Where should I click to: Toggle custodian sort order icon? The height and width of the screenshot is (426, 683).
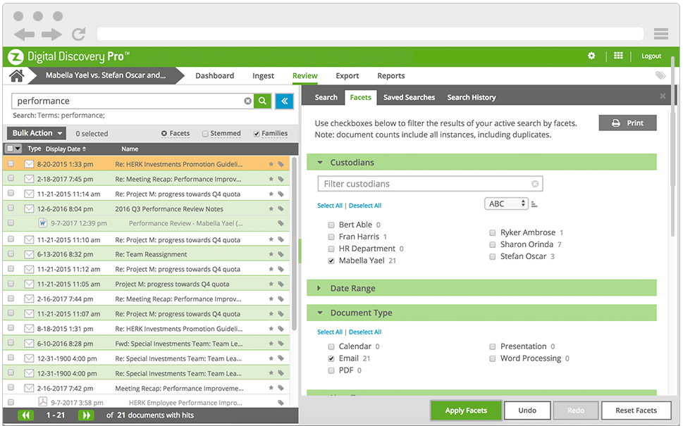tap(534, 204)
